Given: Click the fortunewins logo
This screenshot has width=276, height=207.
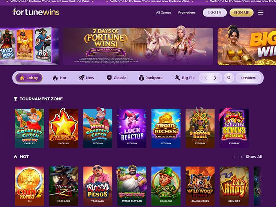Looking at the screenshot, I should click(36, 12).
